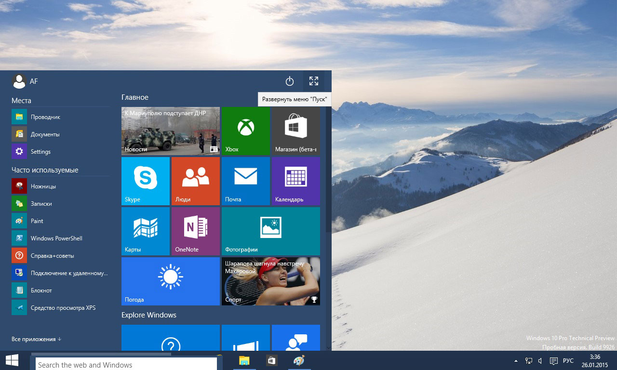Open the Карты maps tile
The height and width of the screenshot is (370, 617).
point(145,231)
